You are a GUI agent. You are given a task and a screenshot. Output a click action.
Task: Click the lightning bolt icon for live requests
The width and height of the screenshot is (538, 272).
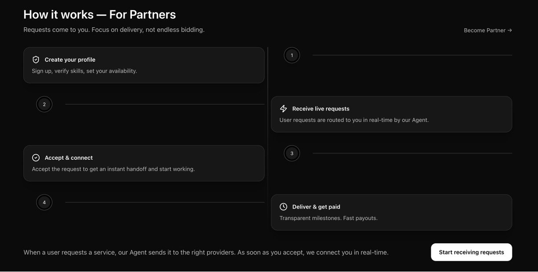click(284, 109)
